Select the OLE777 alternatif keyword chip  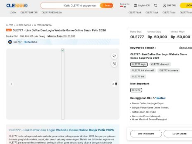tap(160, 64)
